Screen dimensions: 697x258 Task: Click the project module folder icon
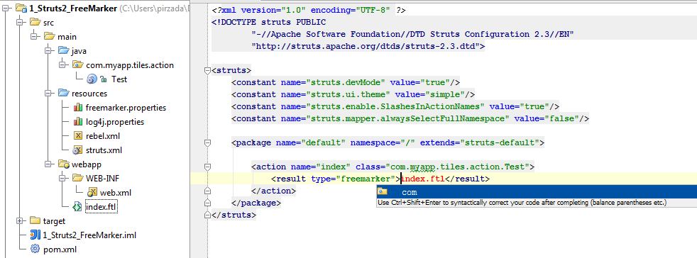point(21,8)
